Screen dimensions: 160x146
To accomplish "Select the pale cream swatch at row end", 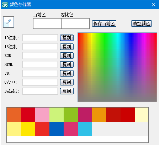I will [x=142, y=115].
